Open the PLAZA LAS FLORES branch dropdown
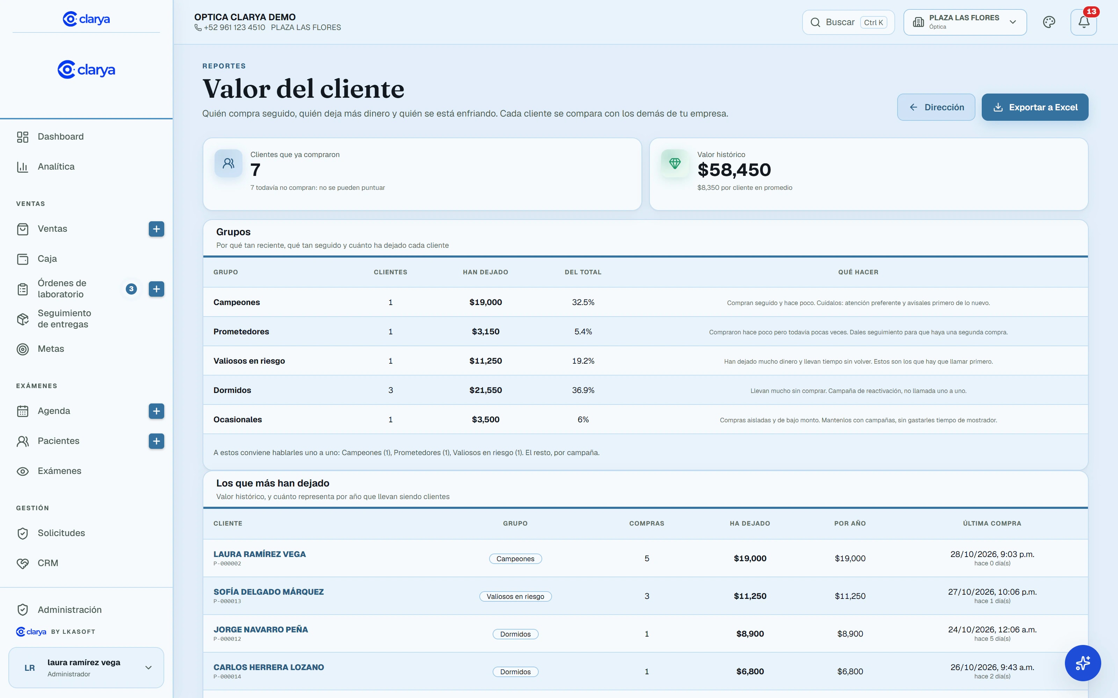 (x=965, y=22)
